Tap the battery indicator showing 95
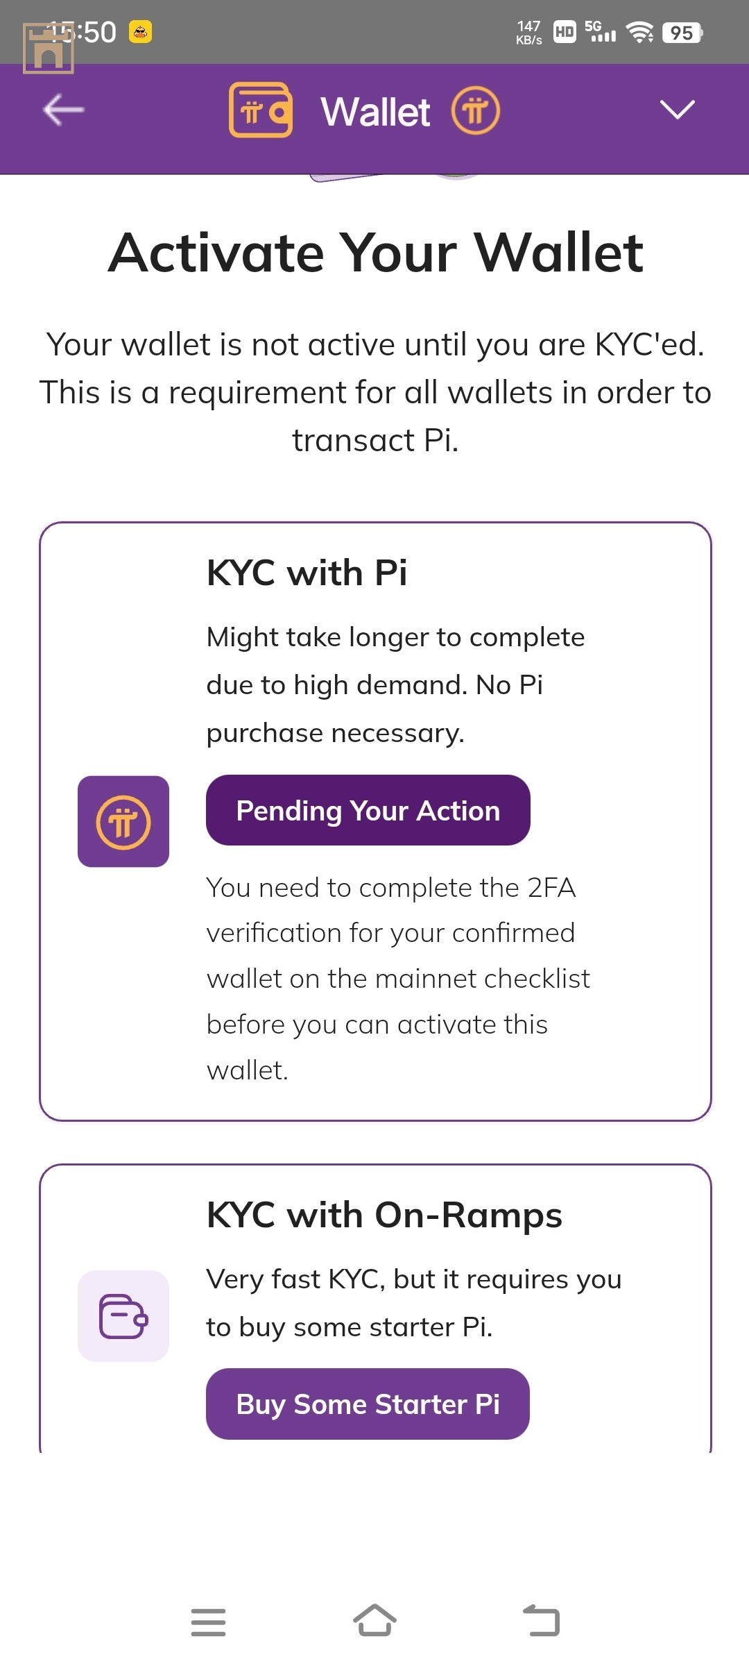 click(682, 33)
